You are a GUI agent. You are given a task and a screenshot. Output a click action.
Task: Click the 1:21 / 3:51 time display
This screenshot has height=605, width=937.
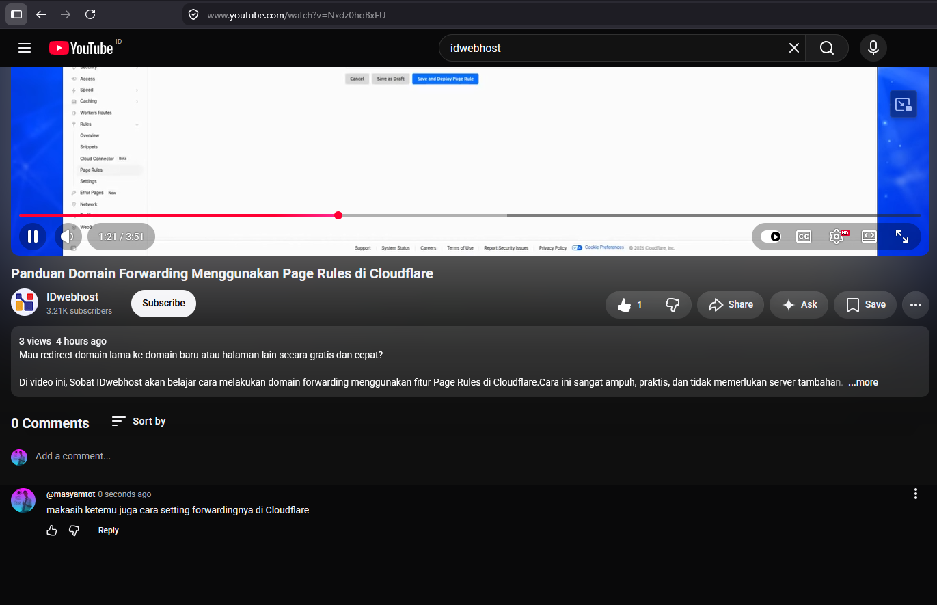click(x=121, y=237)
